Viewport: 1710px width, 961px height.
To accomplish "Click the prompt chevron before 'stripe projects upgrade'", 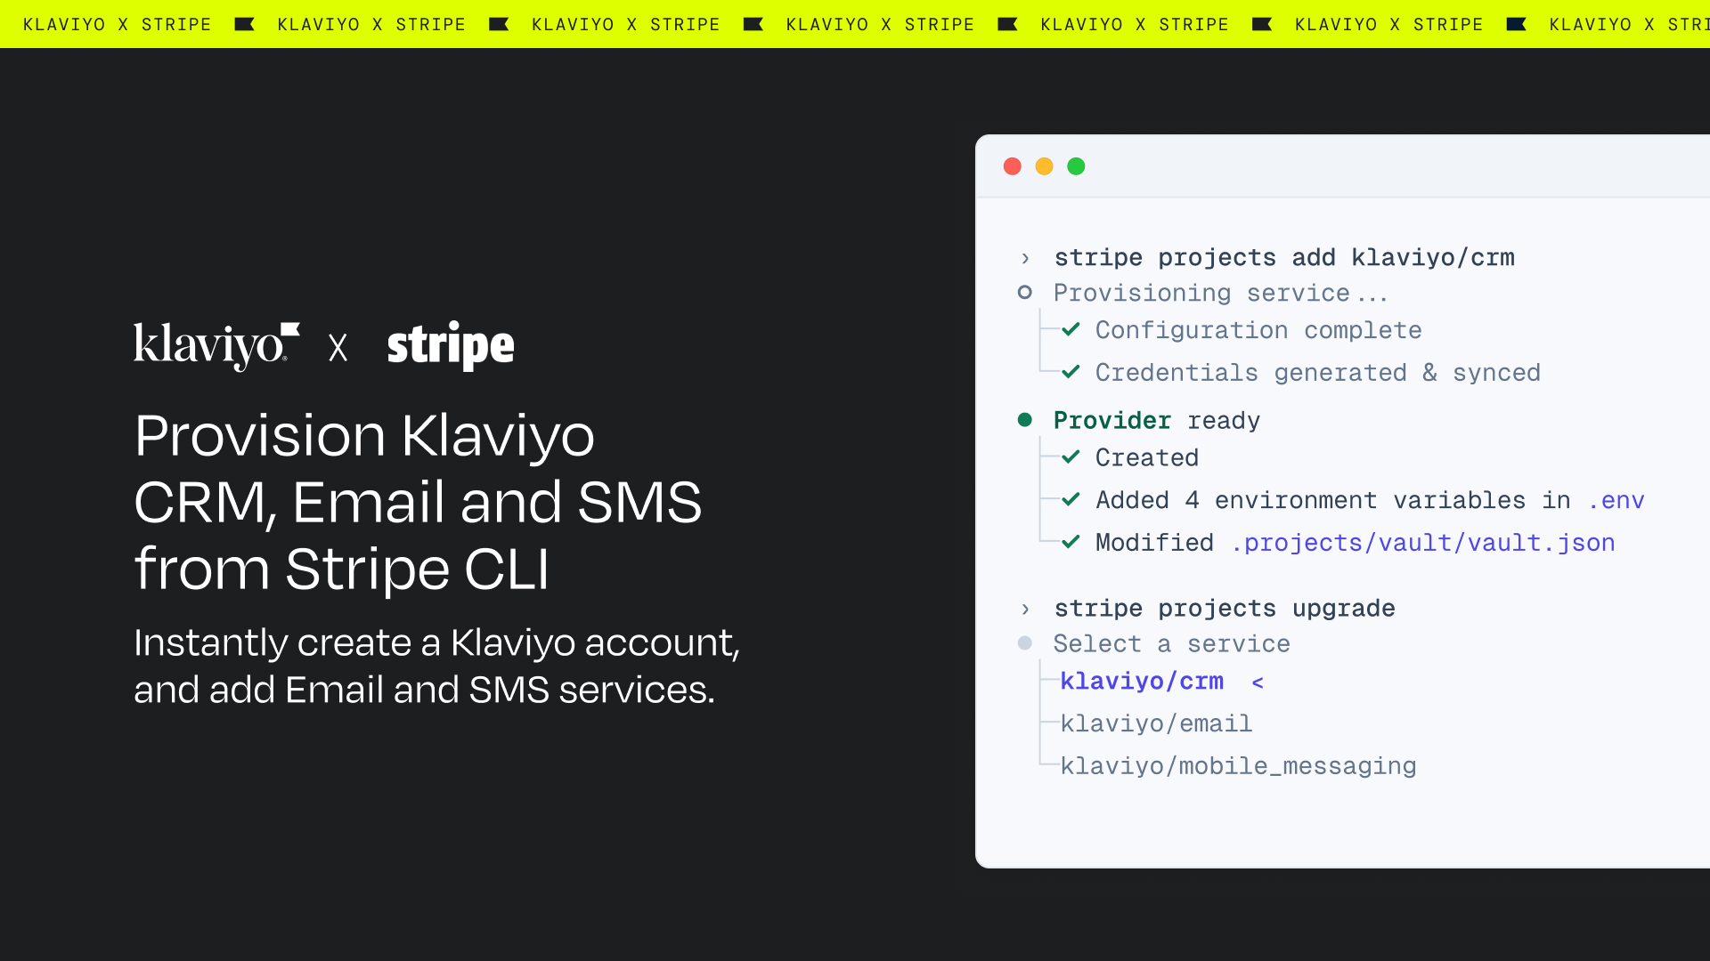I will 1025,609.
